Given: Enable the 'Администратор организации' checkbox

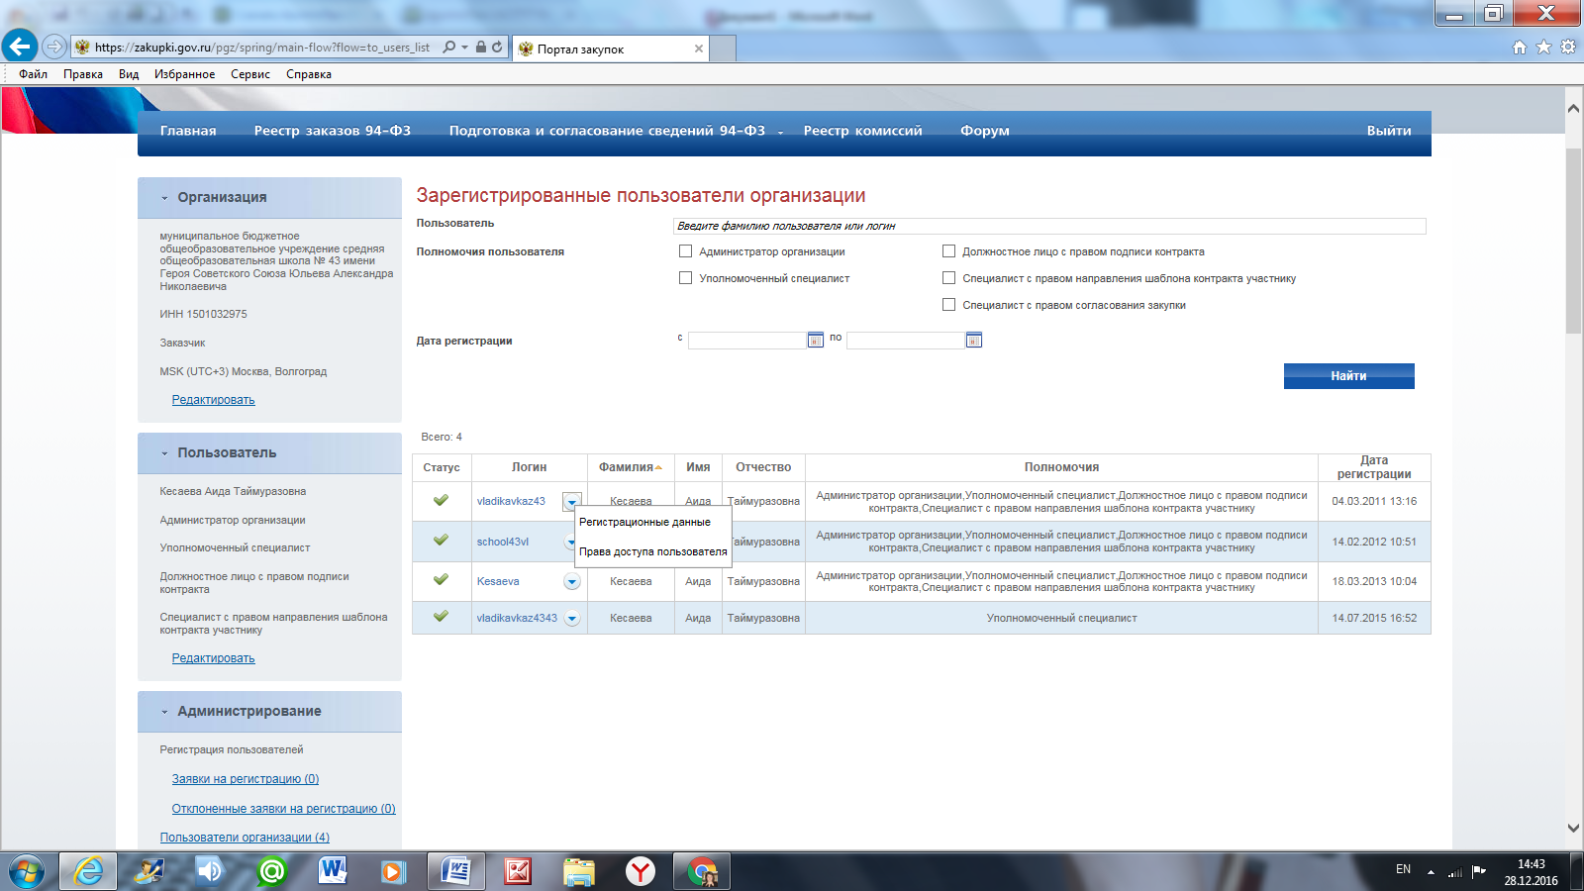Looking at the screenshot, I should coord(685,251).
